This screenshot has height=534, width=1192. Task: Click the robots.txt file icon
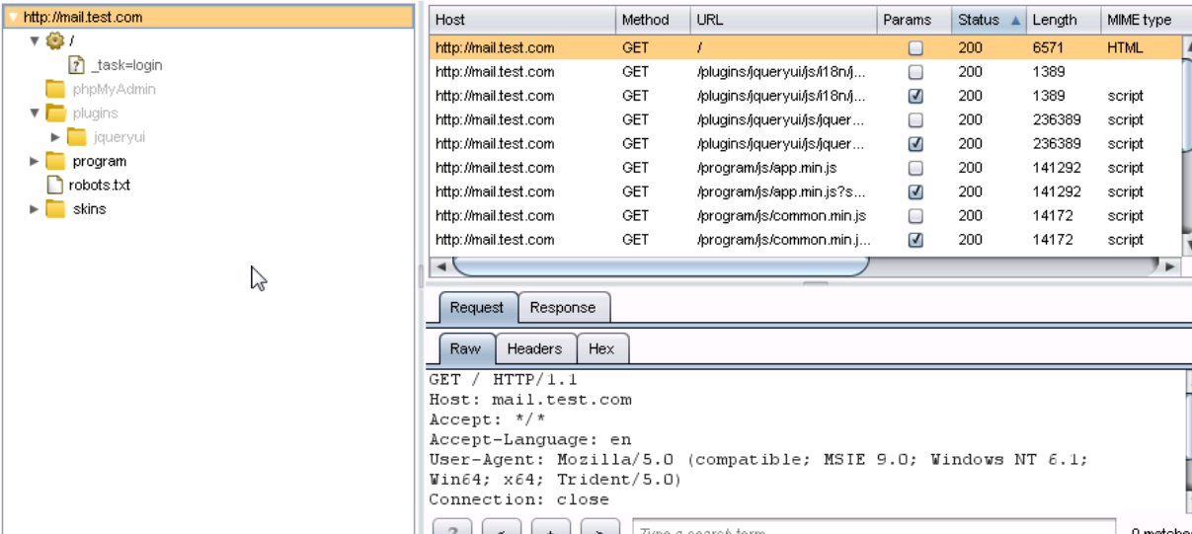coord(55,185)
